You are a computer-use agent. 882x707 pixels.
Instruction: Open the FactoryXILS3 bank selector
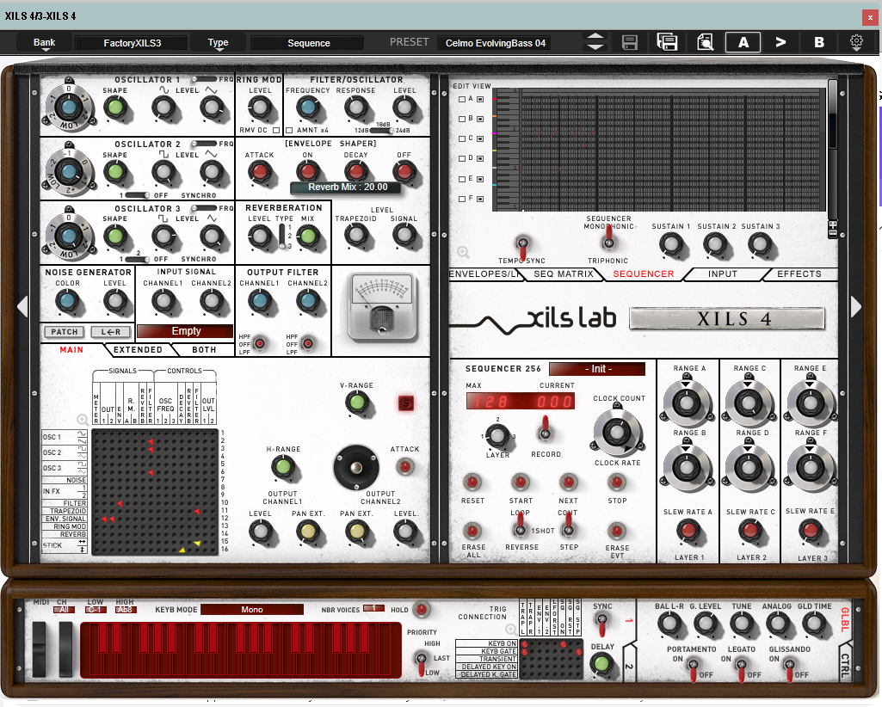(x=132, y=43)
